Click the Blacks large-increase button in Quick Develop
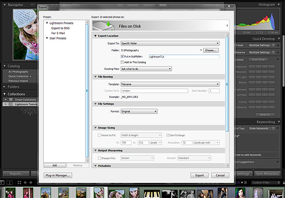This screenshot has height=198, width=285. pyautogui.click(x=272, y=83)
